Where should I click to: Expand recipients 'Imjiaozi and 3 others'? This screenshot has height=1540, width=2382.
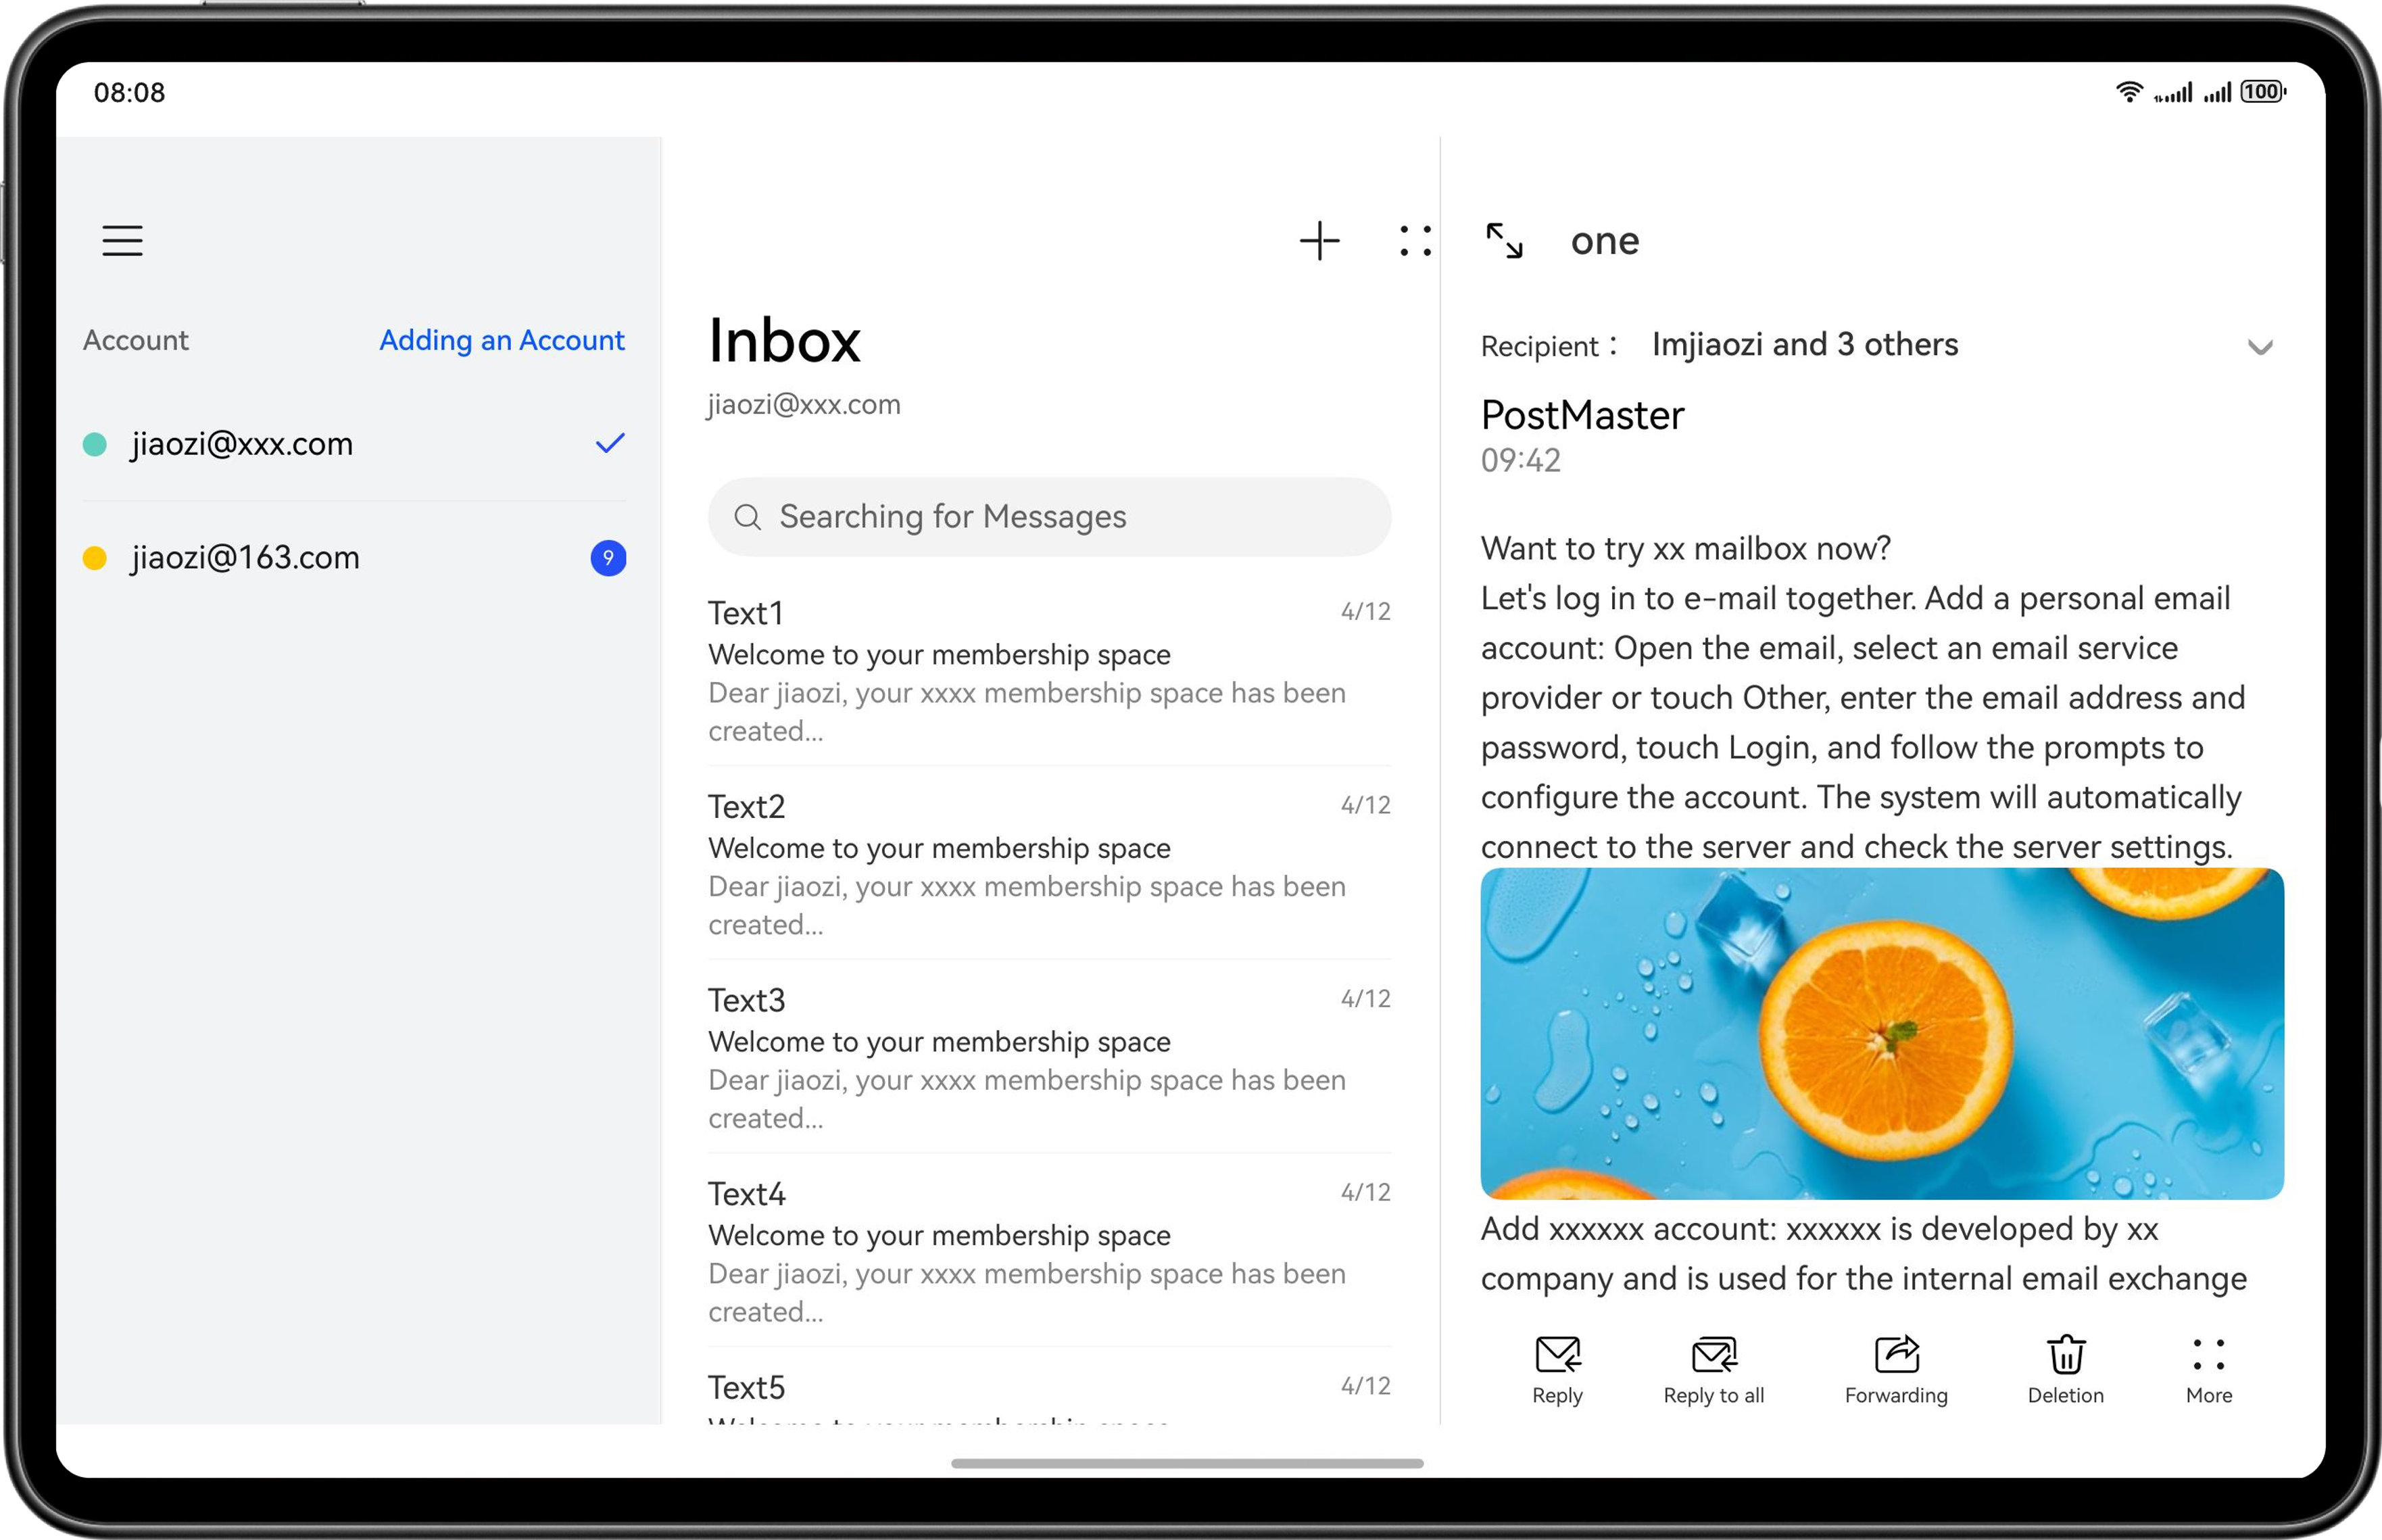click(x=1804, y=345)
